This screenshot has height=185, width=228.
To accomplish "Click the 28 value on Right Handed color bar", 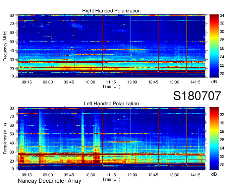I will tap(222, 40).
